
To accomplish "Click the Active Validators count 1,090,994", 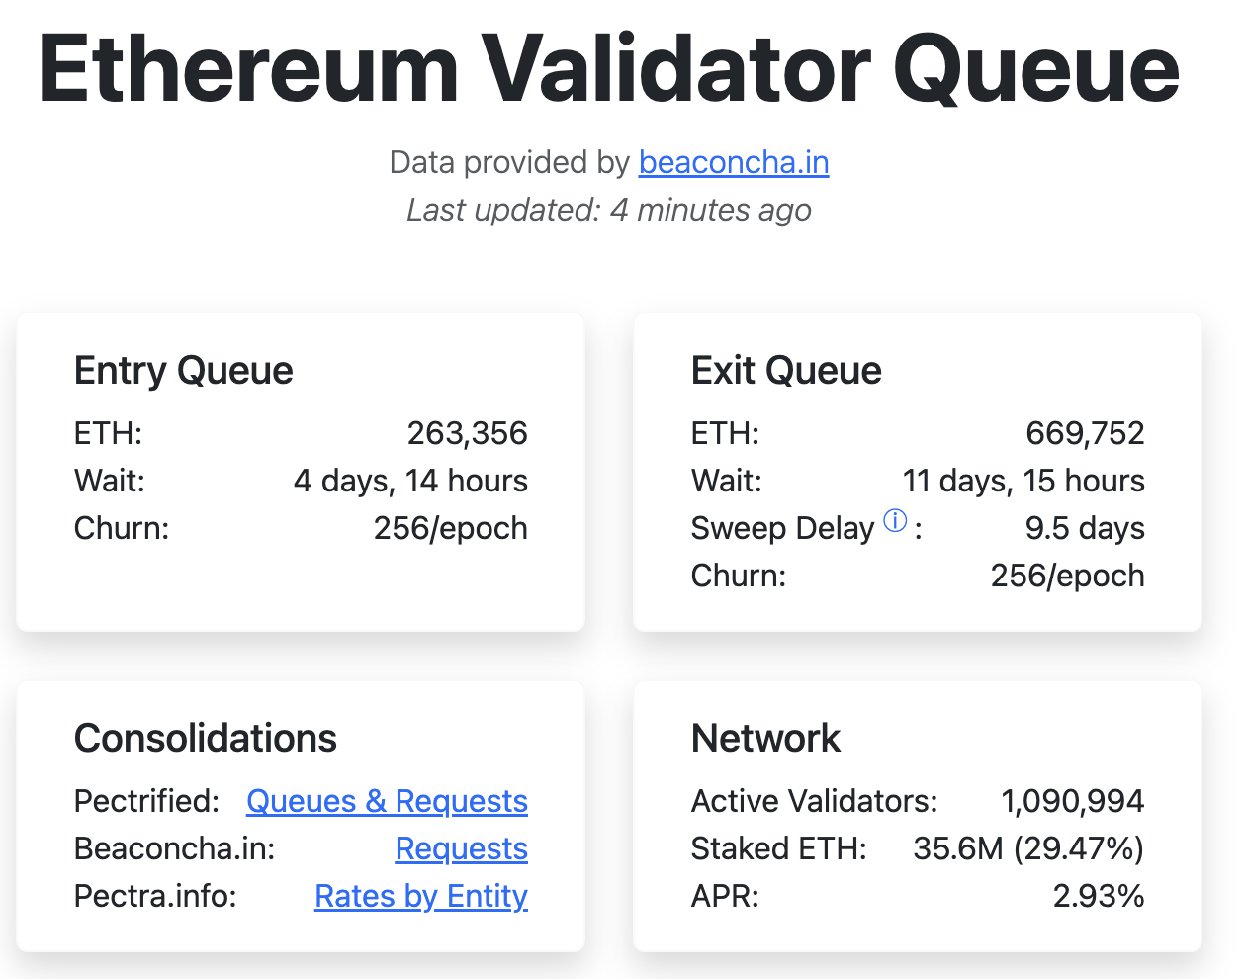I will 1073,801.
